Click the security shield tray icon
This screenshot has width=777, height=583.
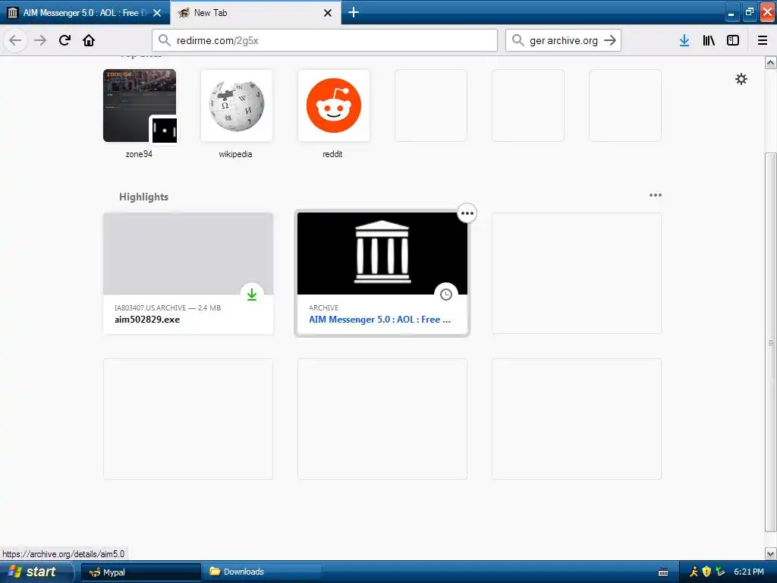[706, 572]
